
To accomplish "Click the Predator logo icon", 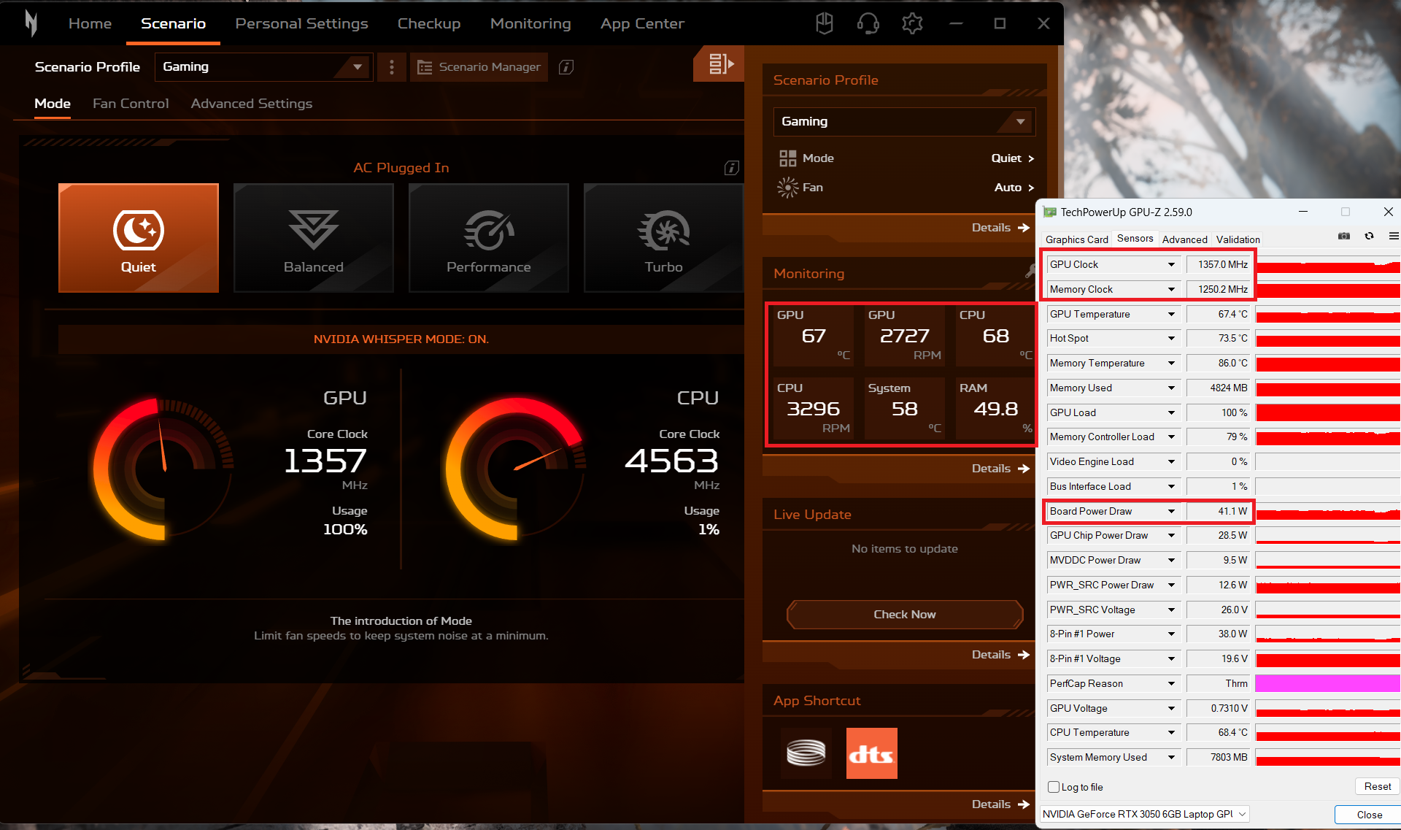I will [x=31, y=23].
